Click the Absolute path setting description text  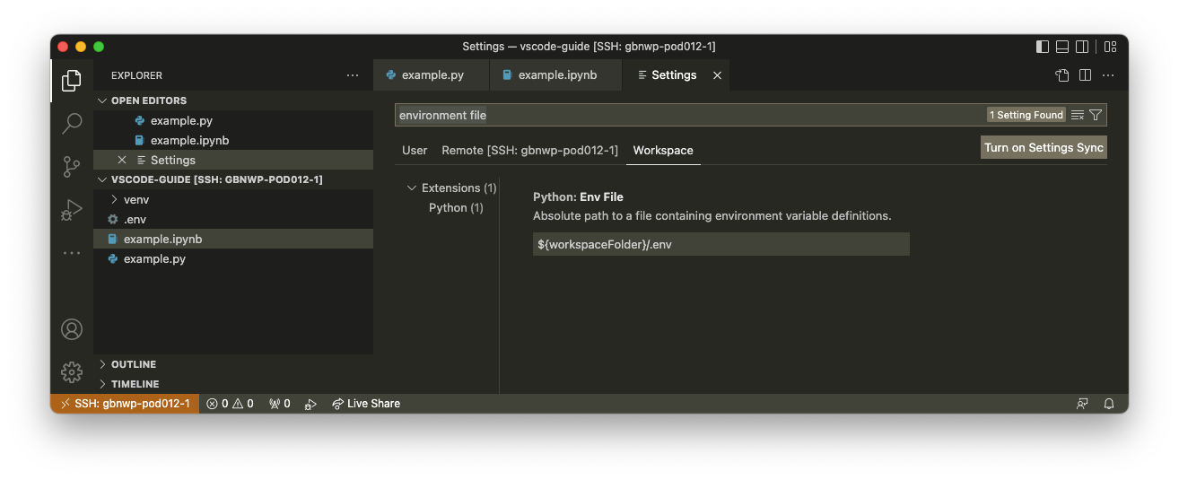712,216
